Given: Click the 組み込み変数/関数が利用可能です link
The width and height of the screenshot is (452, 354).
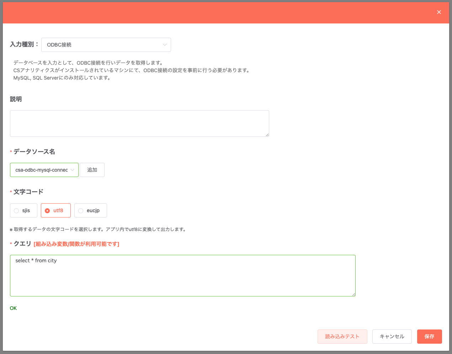Looking at the screenshot, I should coord(76,244).
